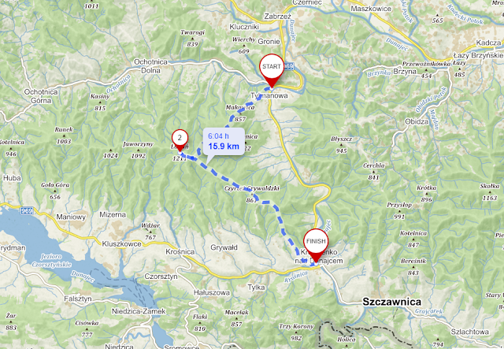The height and width of the screenshot is (349, 504).
Task: Select the Skałka 1163 peak marker
Action: pyautogui.click(x=490, y=192)
